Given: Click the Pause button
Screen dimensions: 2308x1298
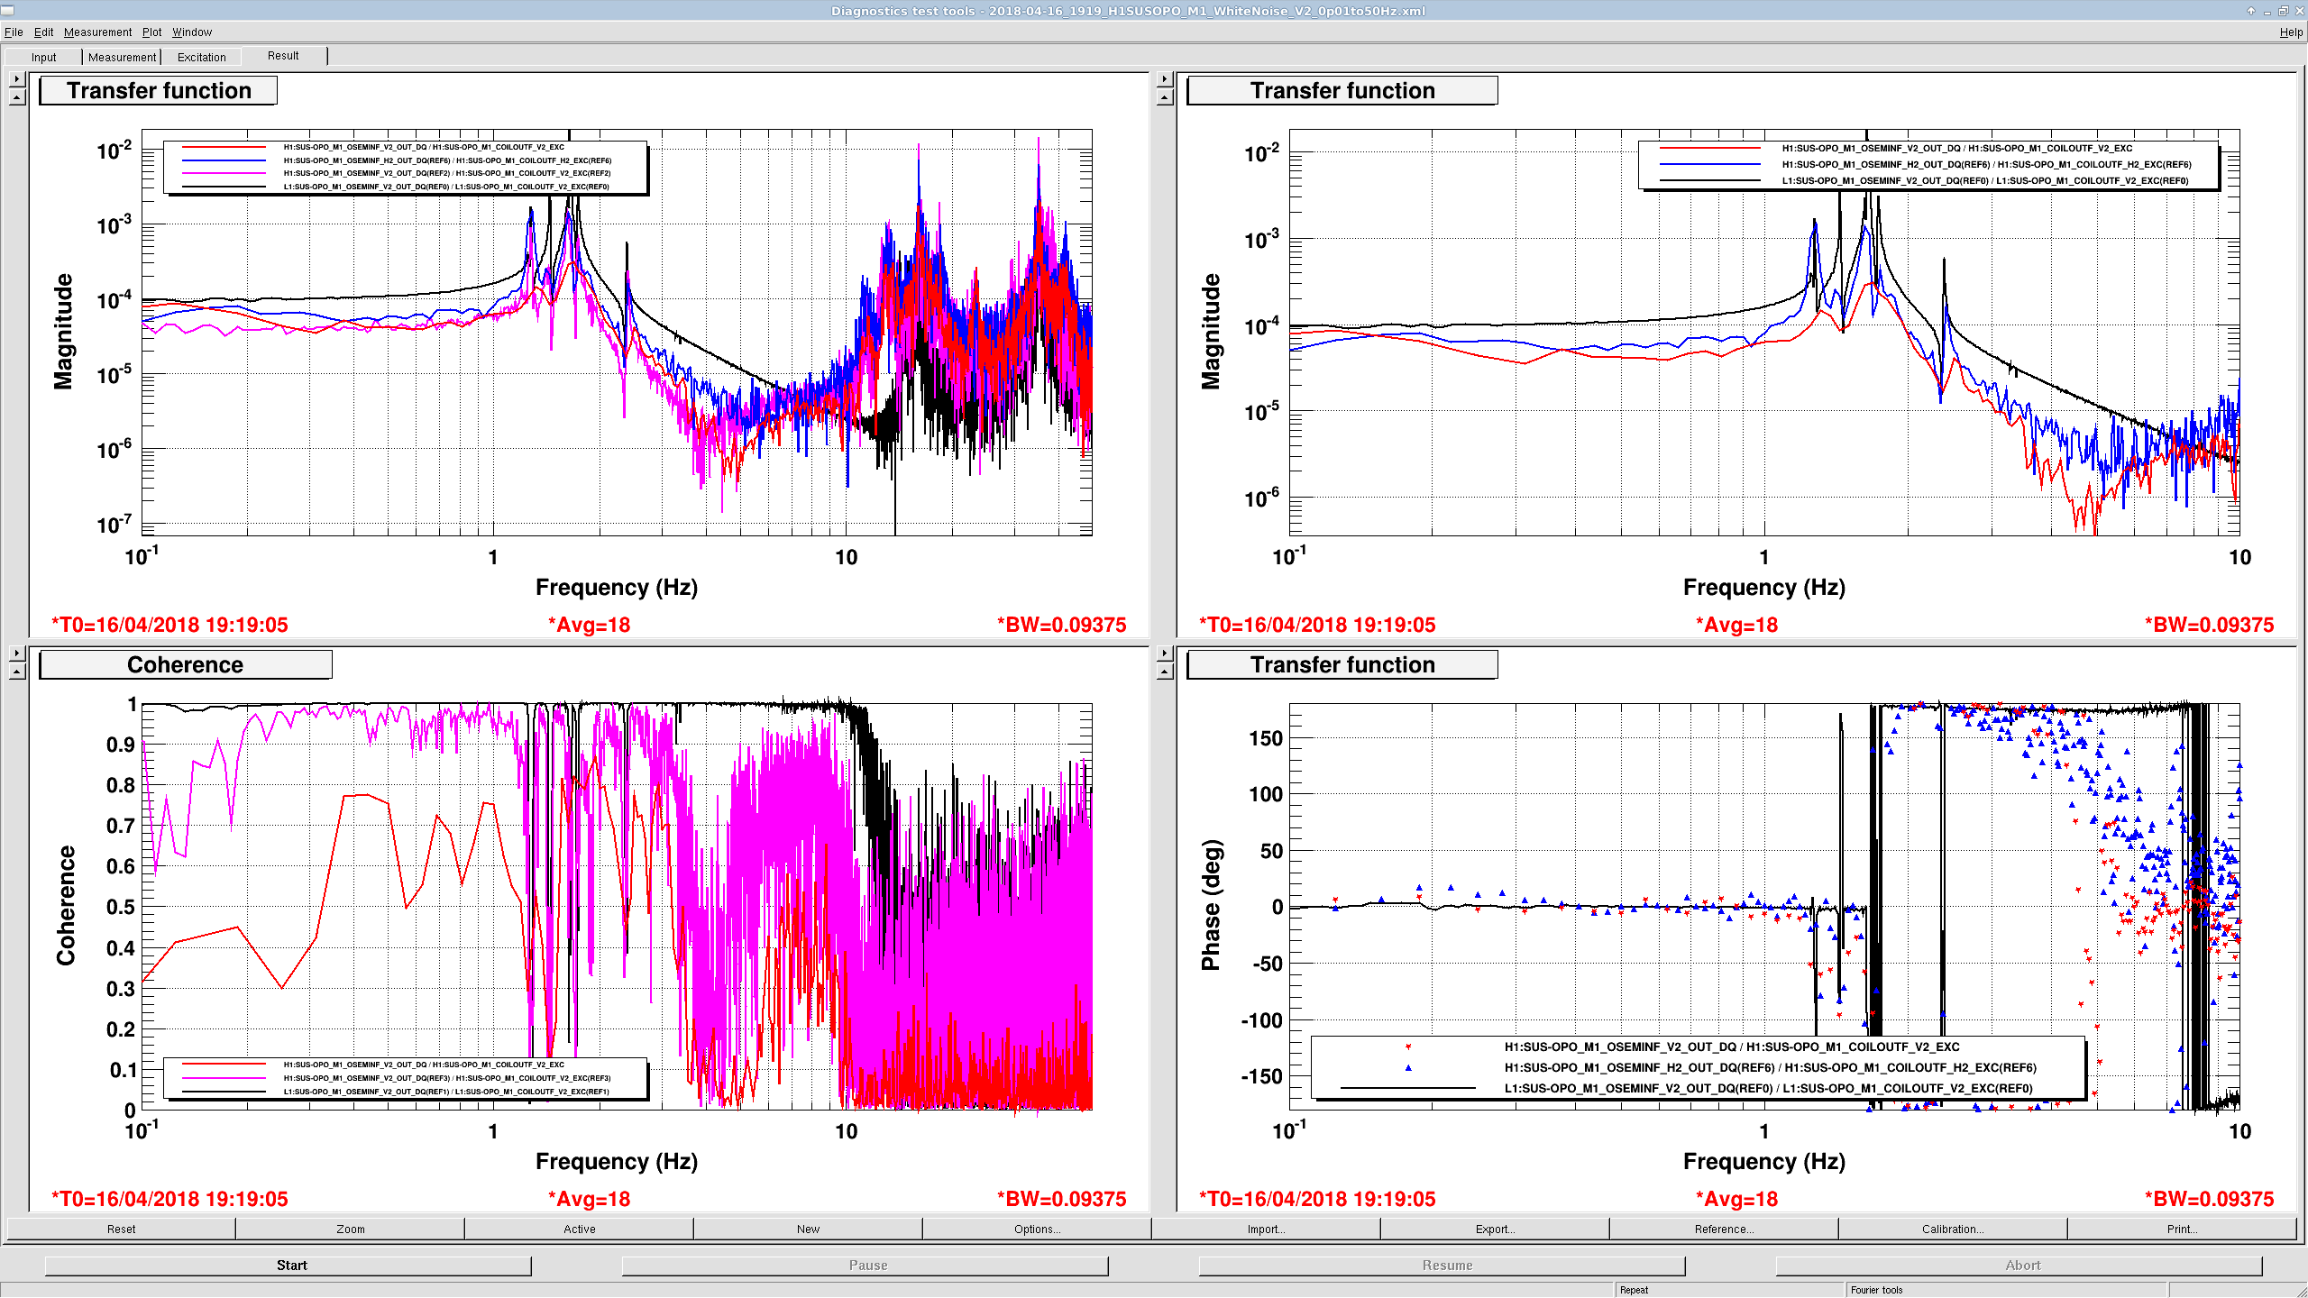Looking at the screenshot, I should coord(865,1266).
